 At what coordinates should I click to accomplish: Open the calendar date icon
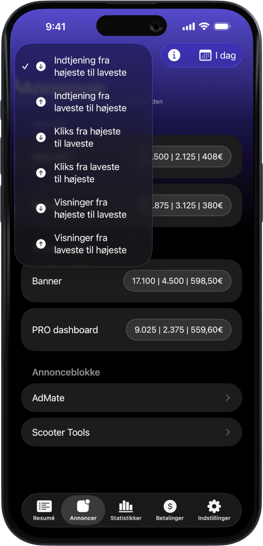tap(205, 56)
